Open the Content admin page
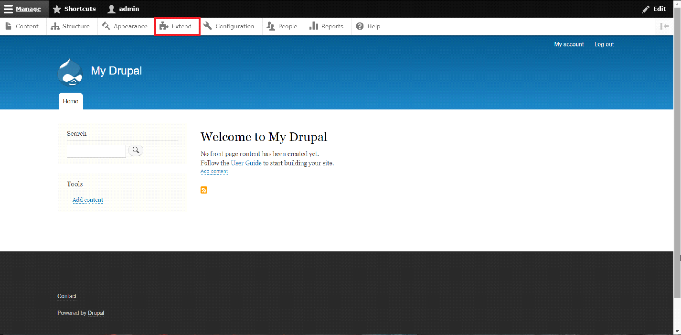 coord(22,26)
